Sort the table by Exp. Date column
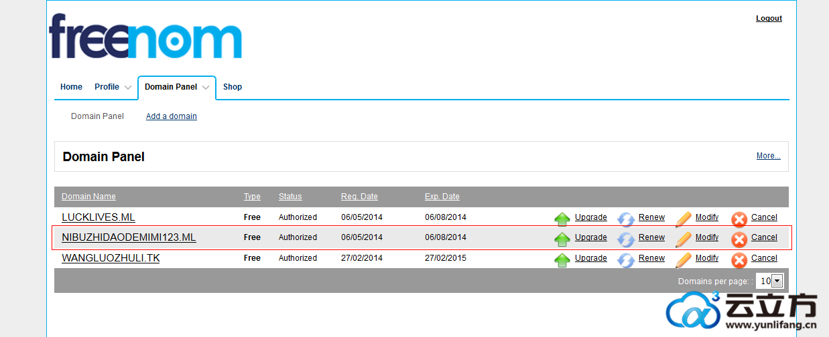The image size is (829, 337). coord(442,197)
